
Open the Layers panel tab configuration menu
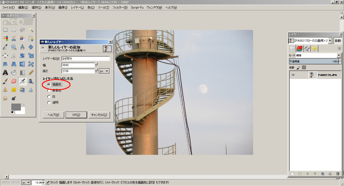click(339, 49)
